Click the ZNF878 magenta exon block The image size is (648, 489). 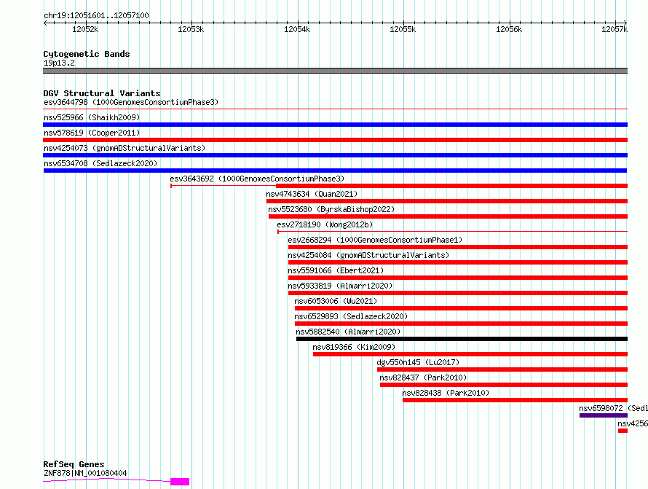[x=180, y=482]
